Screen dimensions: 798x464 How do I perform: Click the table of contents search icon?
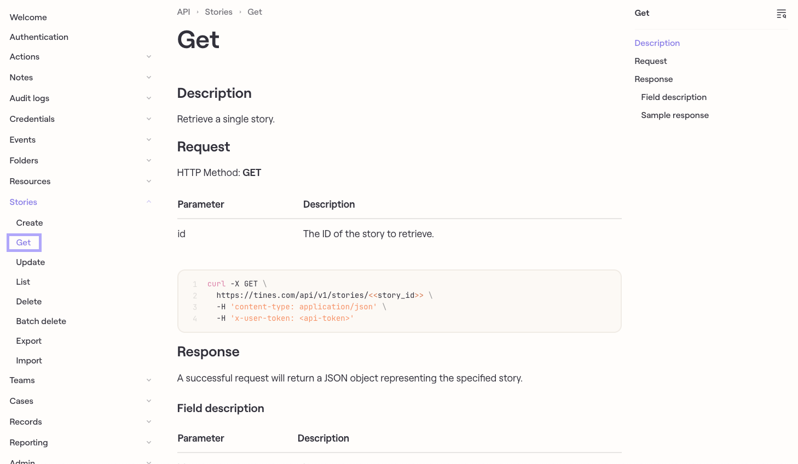click(781, 14)
